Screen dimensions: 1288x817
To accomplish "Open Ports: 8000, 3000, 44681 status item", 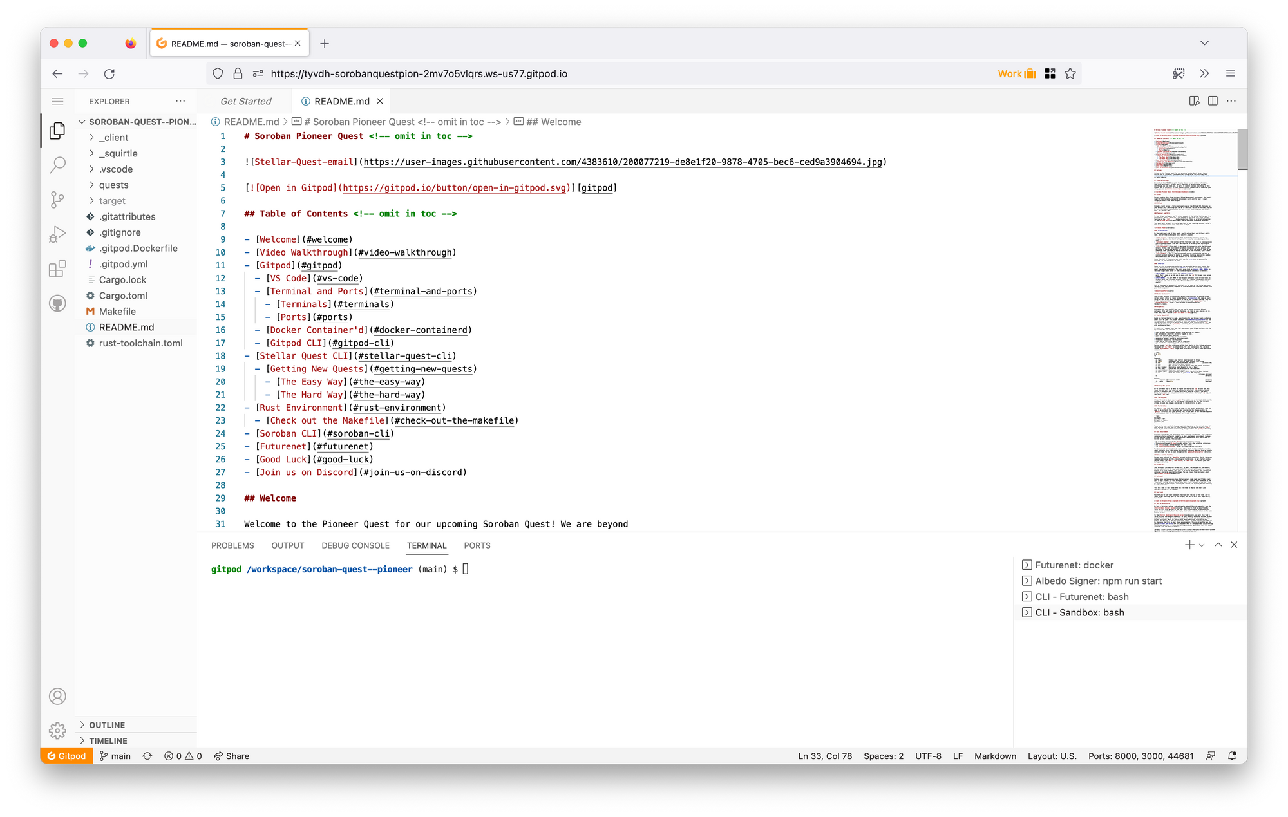I will pyautogui.click(x=1141, y=756).
